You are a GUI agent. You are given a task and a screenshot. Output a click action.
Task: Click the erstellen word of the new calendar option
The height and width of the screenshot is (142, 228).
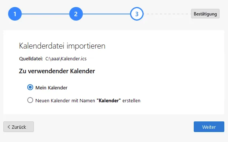(131, 100)
